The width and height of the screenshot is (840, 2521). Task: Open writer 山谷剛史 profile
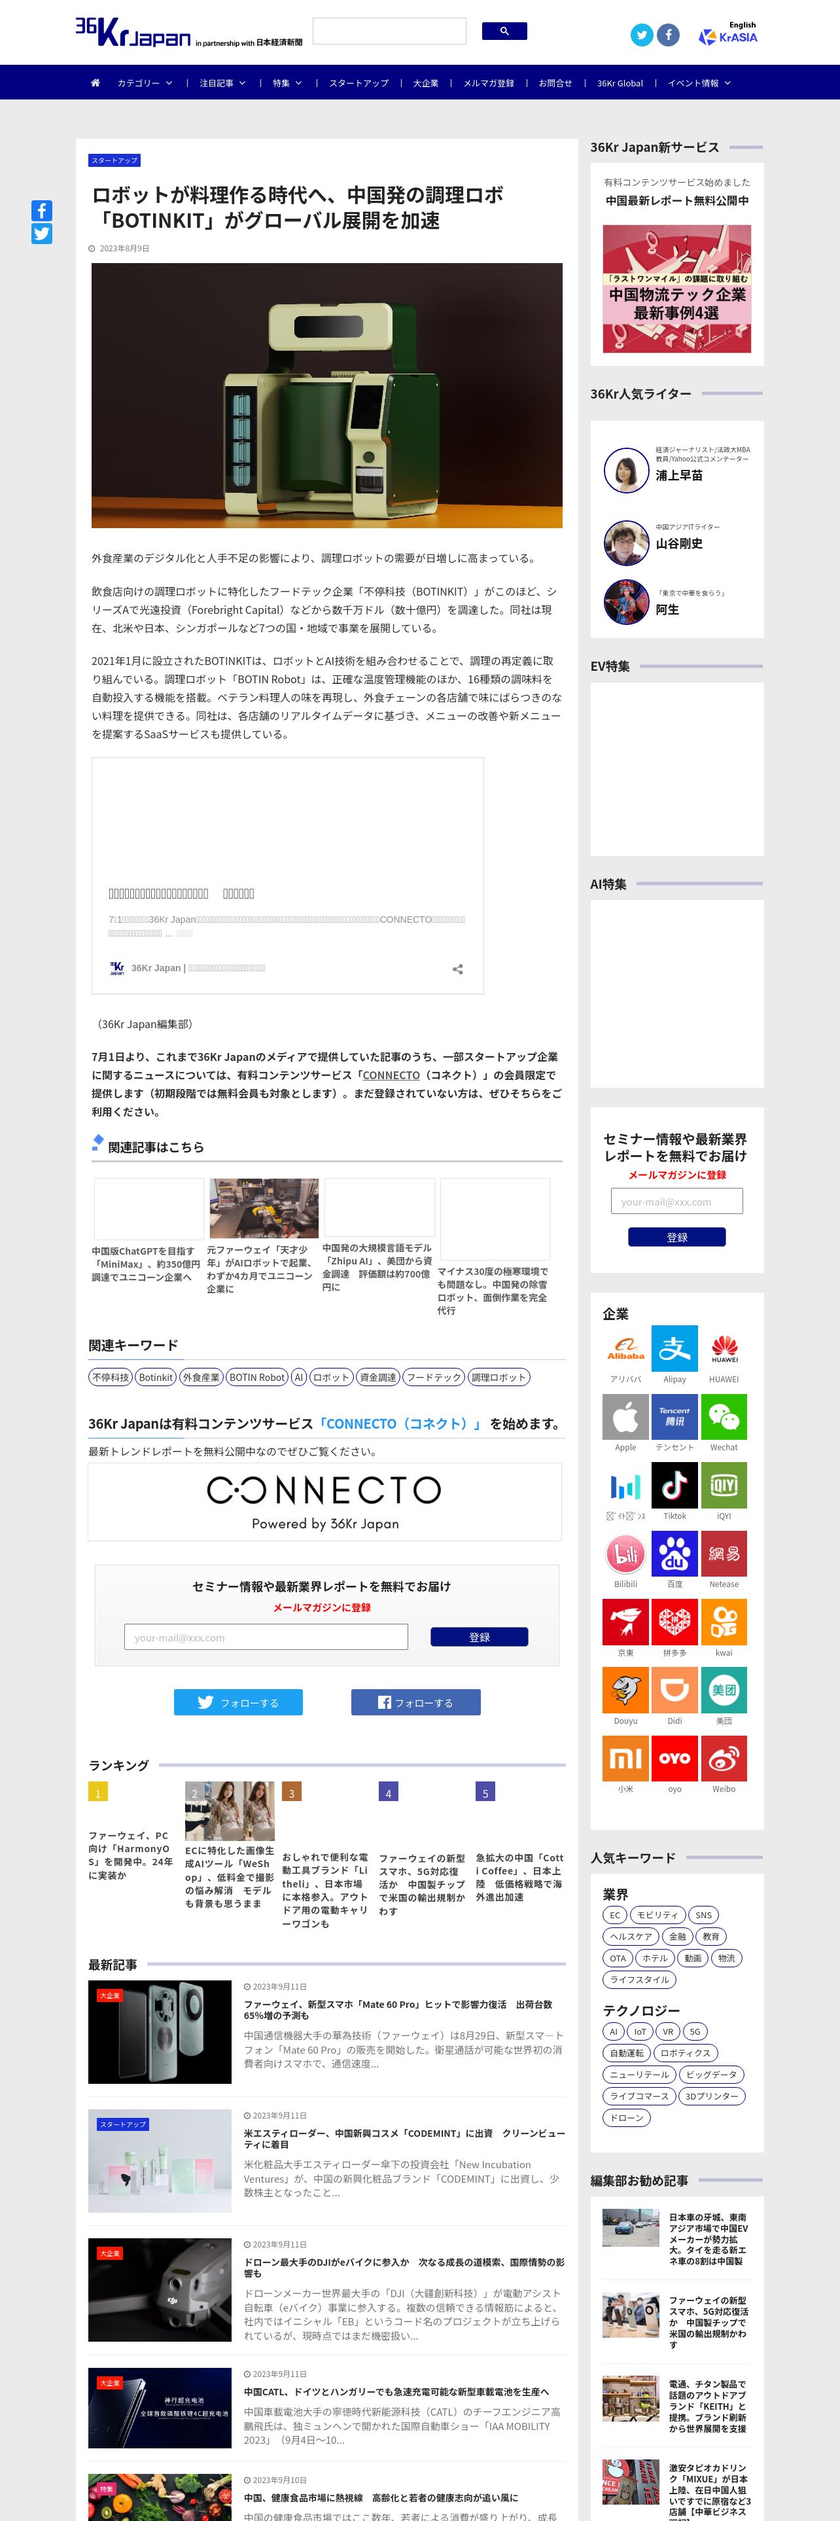[678, 543]
